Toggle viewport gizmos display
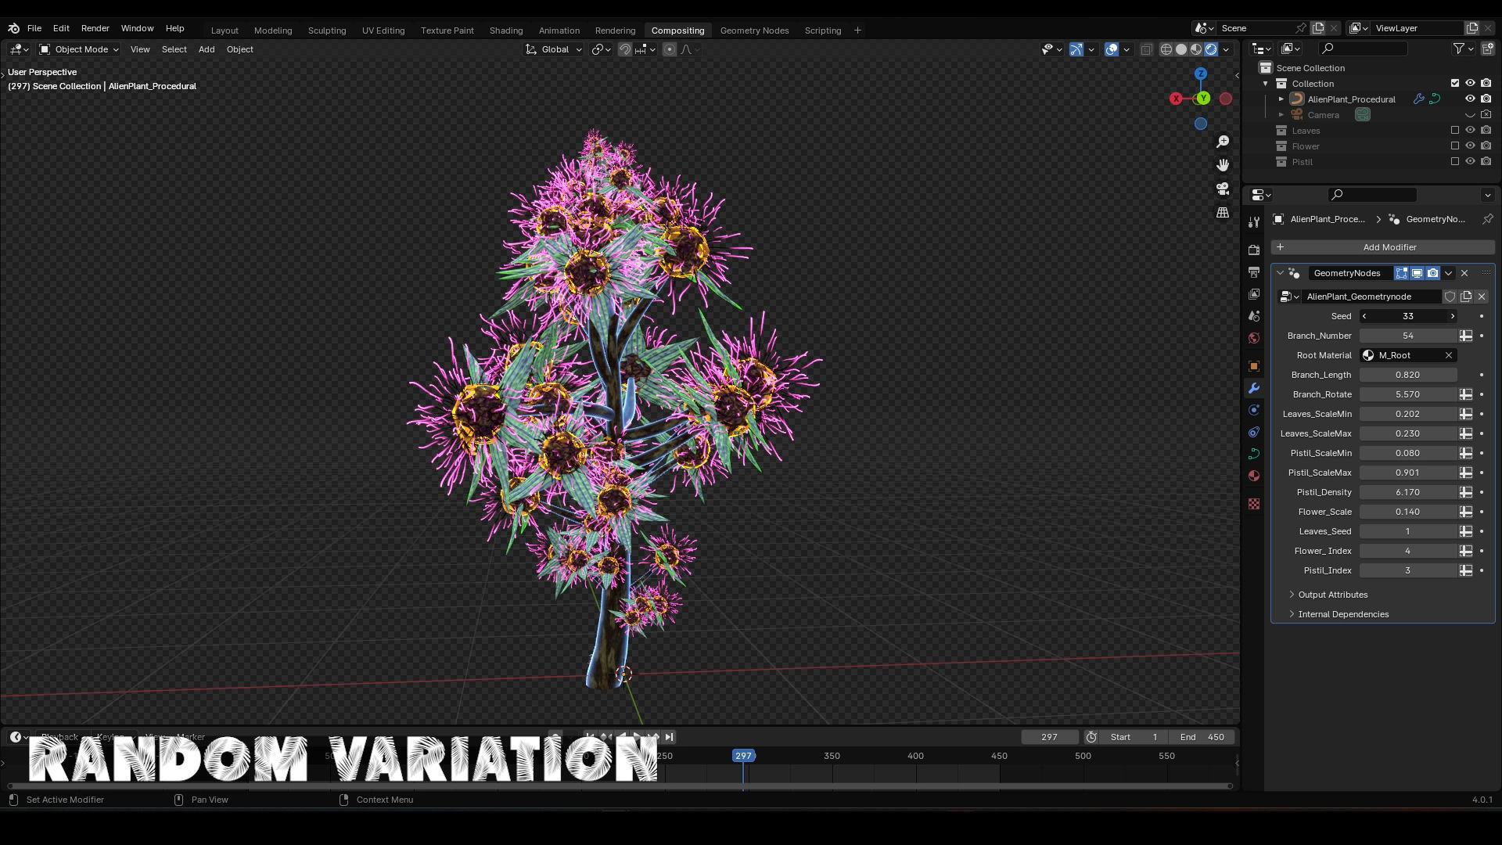Image resolution: width=1502 pixels, height=845 pixels. (1076, 49)
